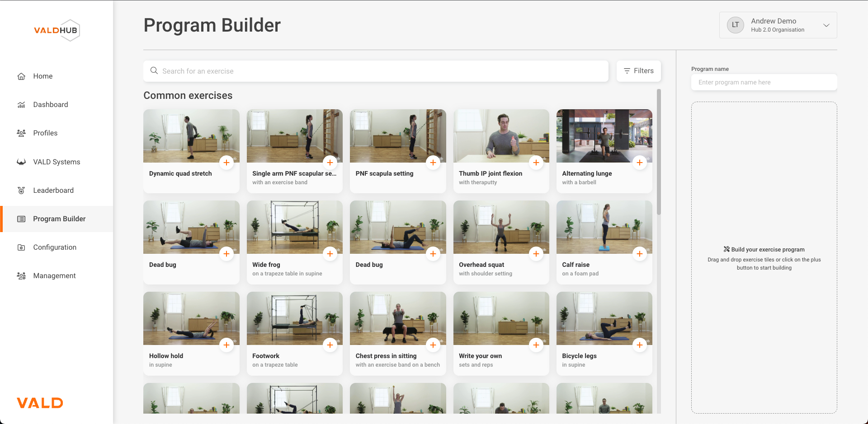Click the Home house icon

pyautogui.click(x=21, y=76)
